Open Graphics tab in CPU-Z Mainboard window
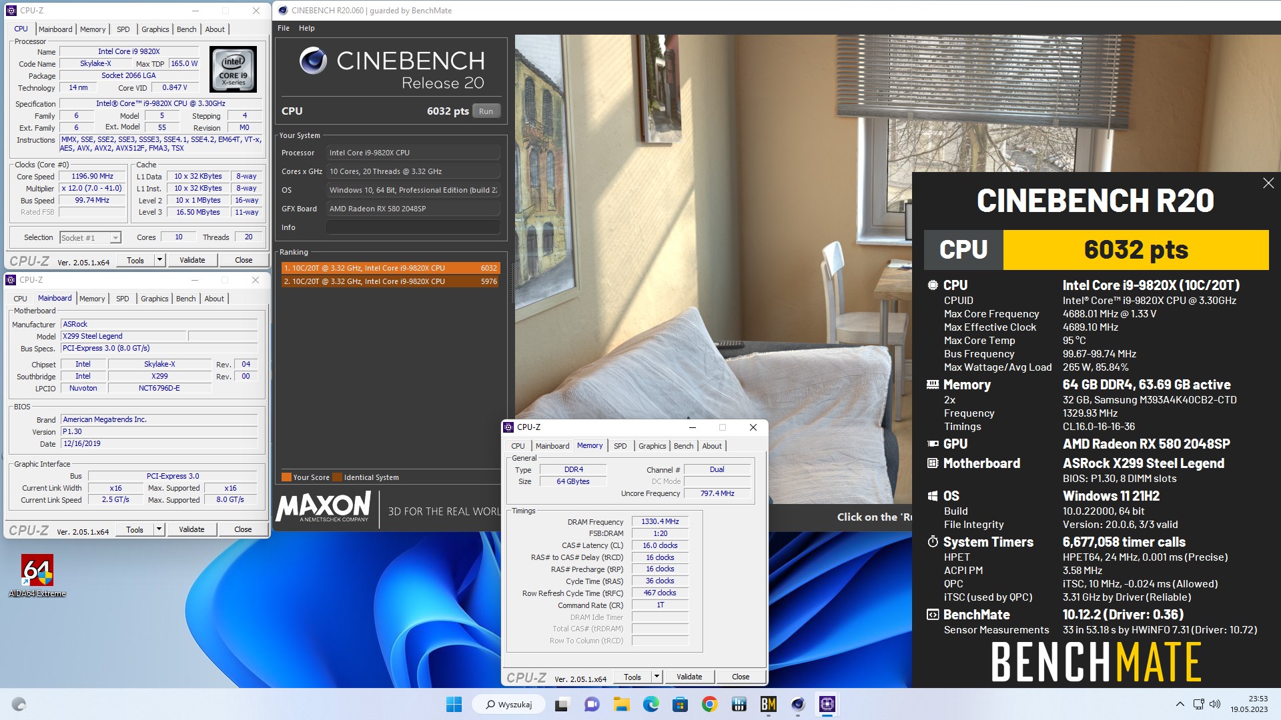 pos(155,299)
